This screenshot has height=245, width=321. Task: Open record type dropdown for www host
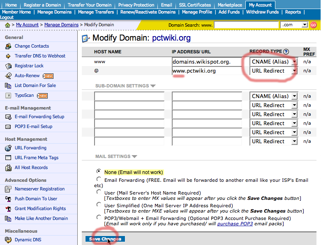point(294,62)
